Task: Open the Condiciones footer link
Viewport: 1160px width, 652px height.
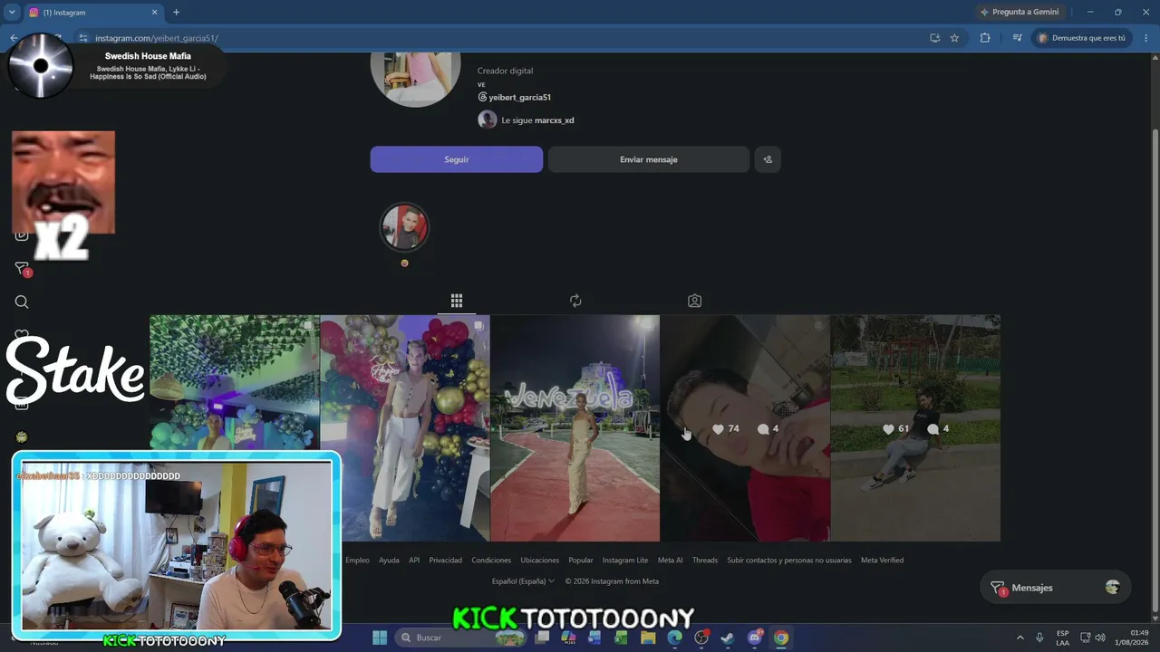Action: [x=491, y=561]
